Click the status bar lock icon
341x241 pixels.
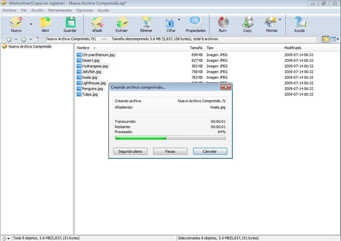pos(4,238)
